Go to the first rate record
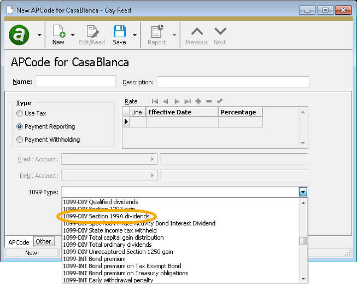357x284 pixels. coord(155,101)
